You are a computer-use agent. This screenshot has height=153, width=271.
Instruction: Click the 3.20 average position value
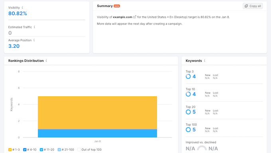point(14,46)
